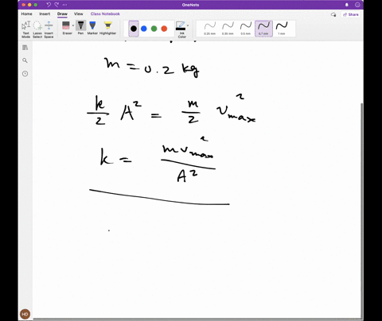Click the feedback smiley face icon
This screenshot has height=321, width=382.
coord(357,5)
